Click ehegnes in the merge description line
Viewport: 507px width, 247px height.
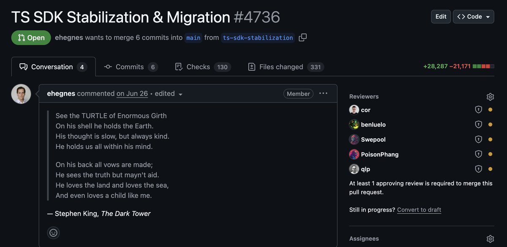69,38
